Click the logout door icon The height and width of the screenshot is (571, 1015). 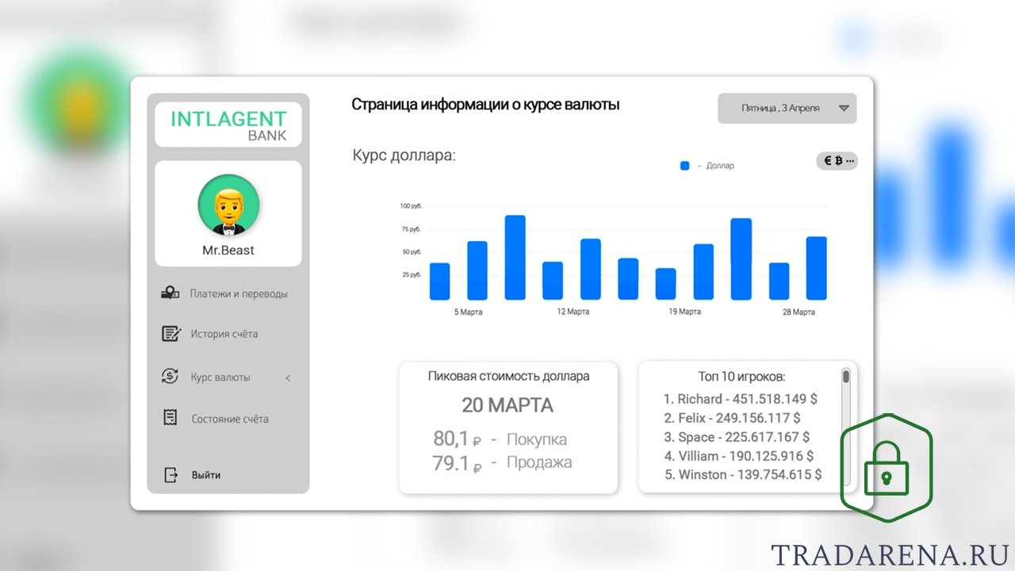(170, 475)
